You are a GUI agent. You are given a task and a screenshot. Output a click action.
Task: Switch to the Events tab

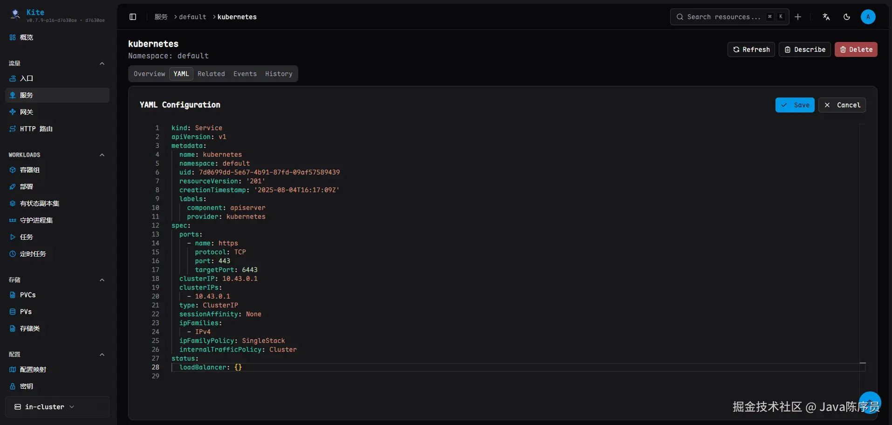click(245, 74)
